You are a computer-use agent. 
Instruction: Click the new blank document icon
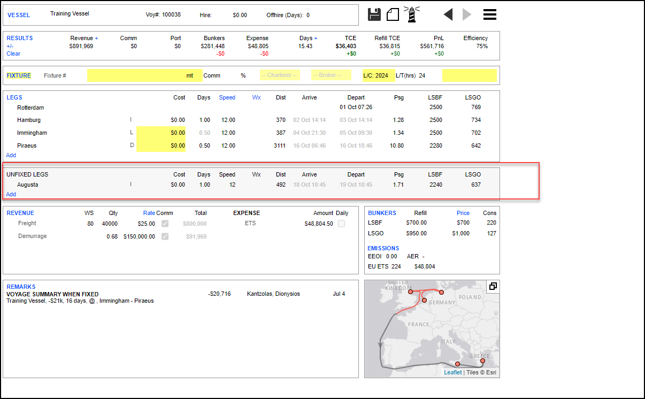point(393,14)
